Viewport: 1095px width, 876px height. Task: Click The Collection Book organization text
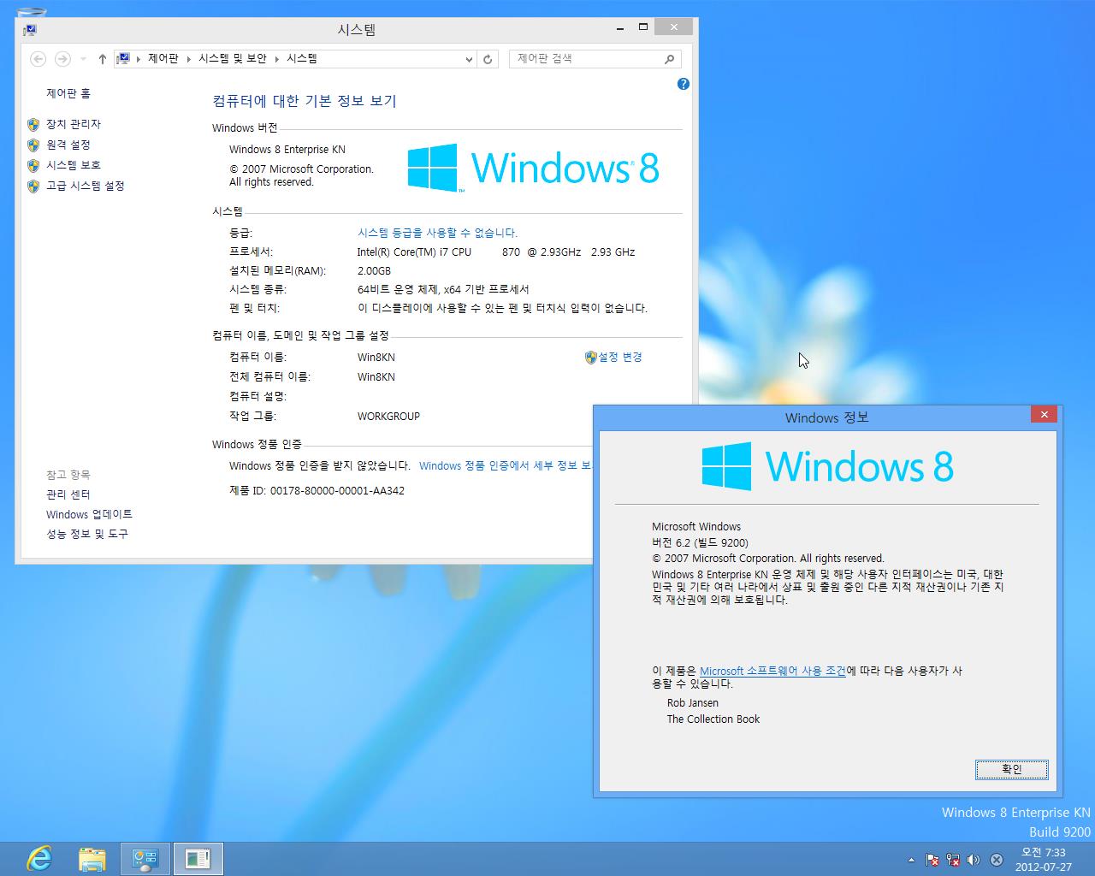click(x=713, y=719)
